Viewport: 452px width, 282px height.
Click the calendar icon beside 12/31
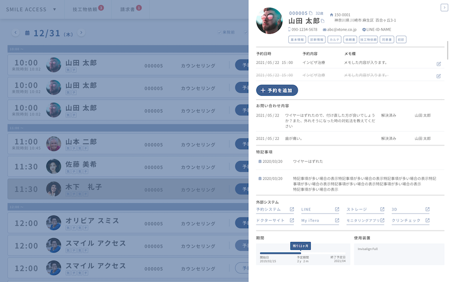coord(27,33)
